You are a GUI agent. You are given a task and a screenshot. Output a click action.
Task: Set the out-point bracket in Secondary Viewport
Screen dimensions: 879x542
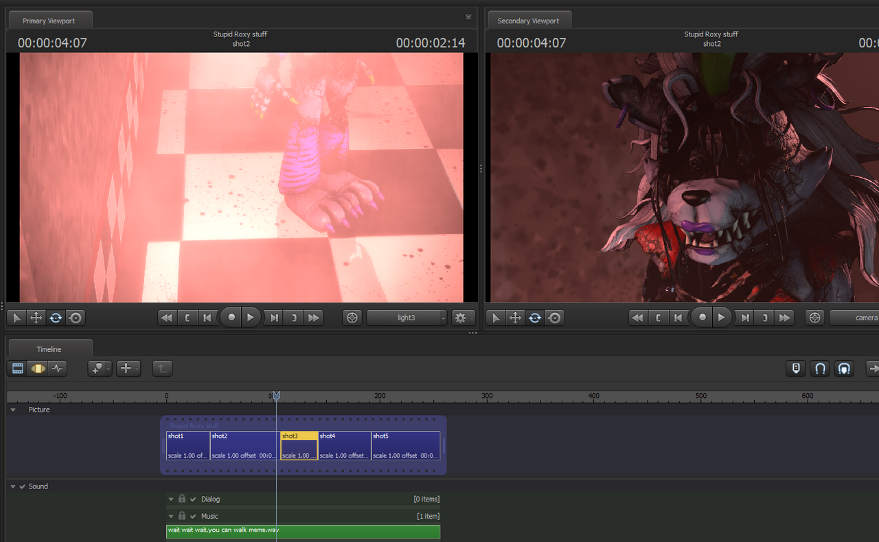tap(765, 318)
